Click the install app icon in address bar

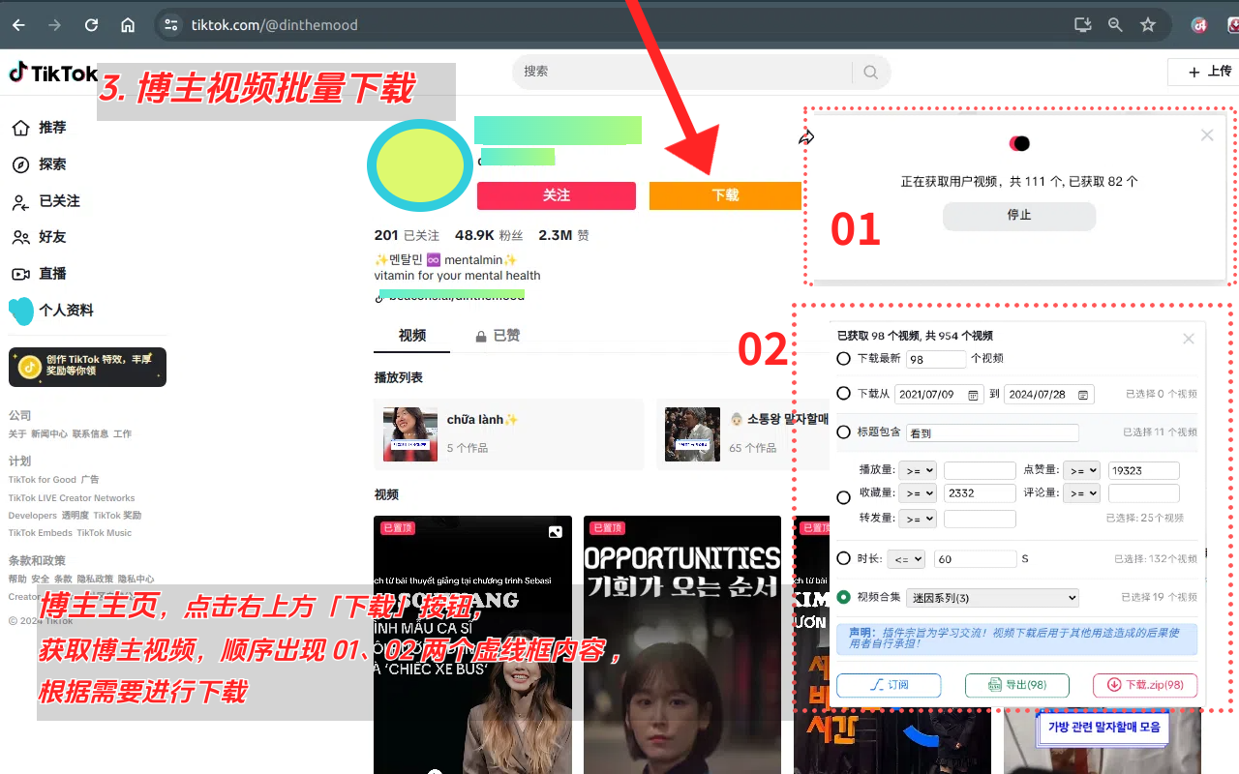pos(1083,25)
